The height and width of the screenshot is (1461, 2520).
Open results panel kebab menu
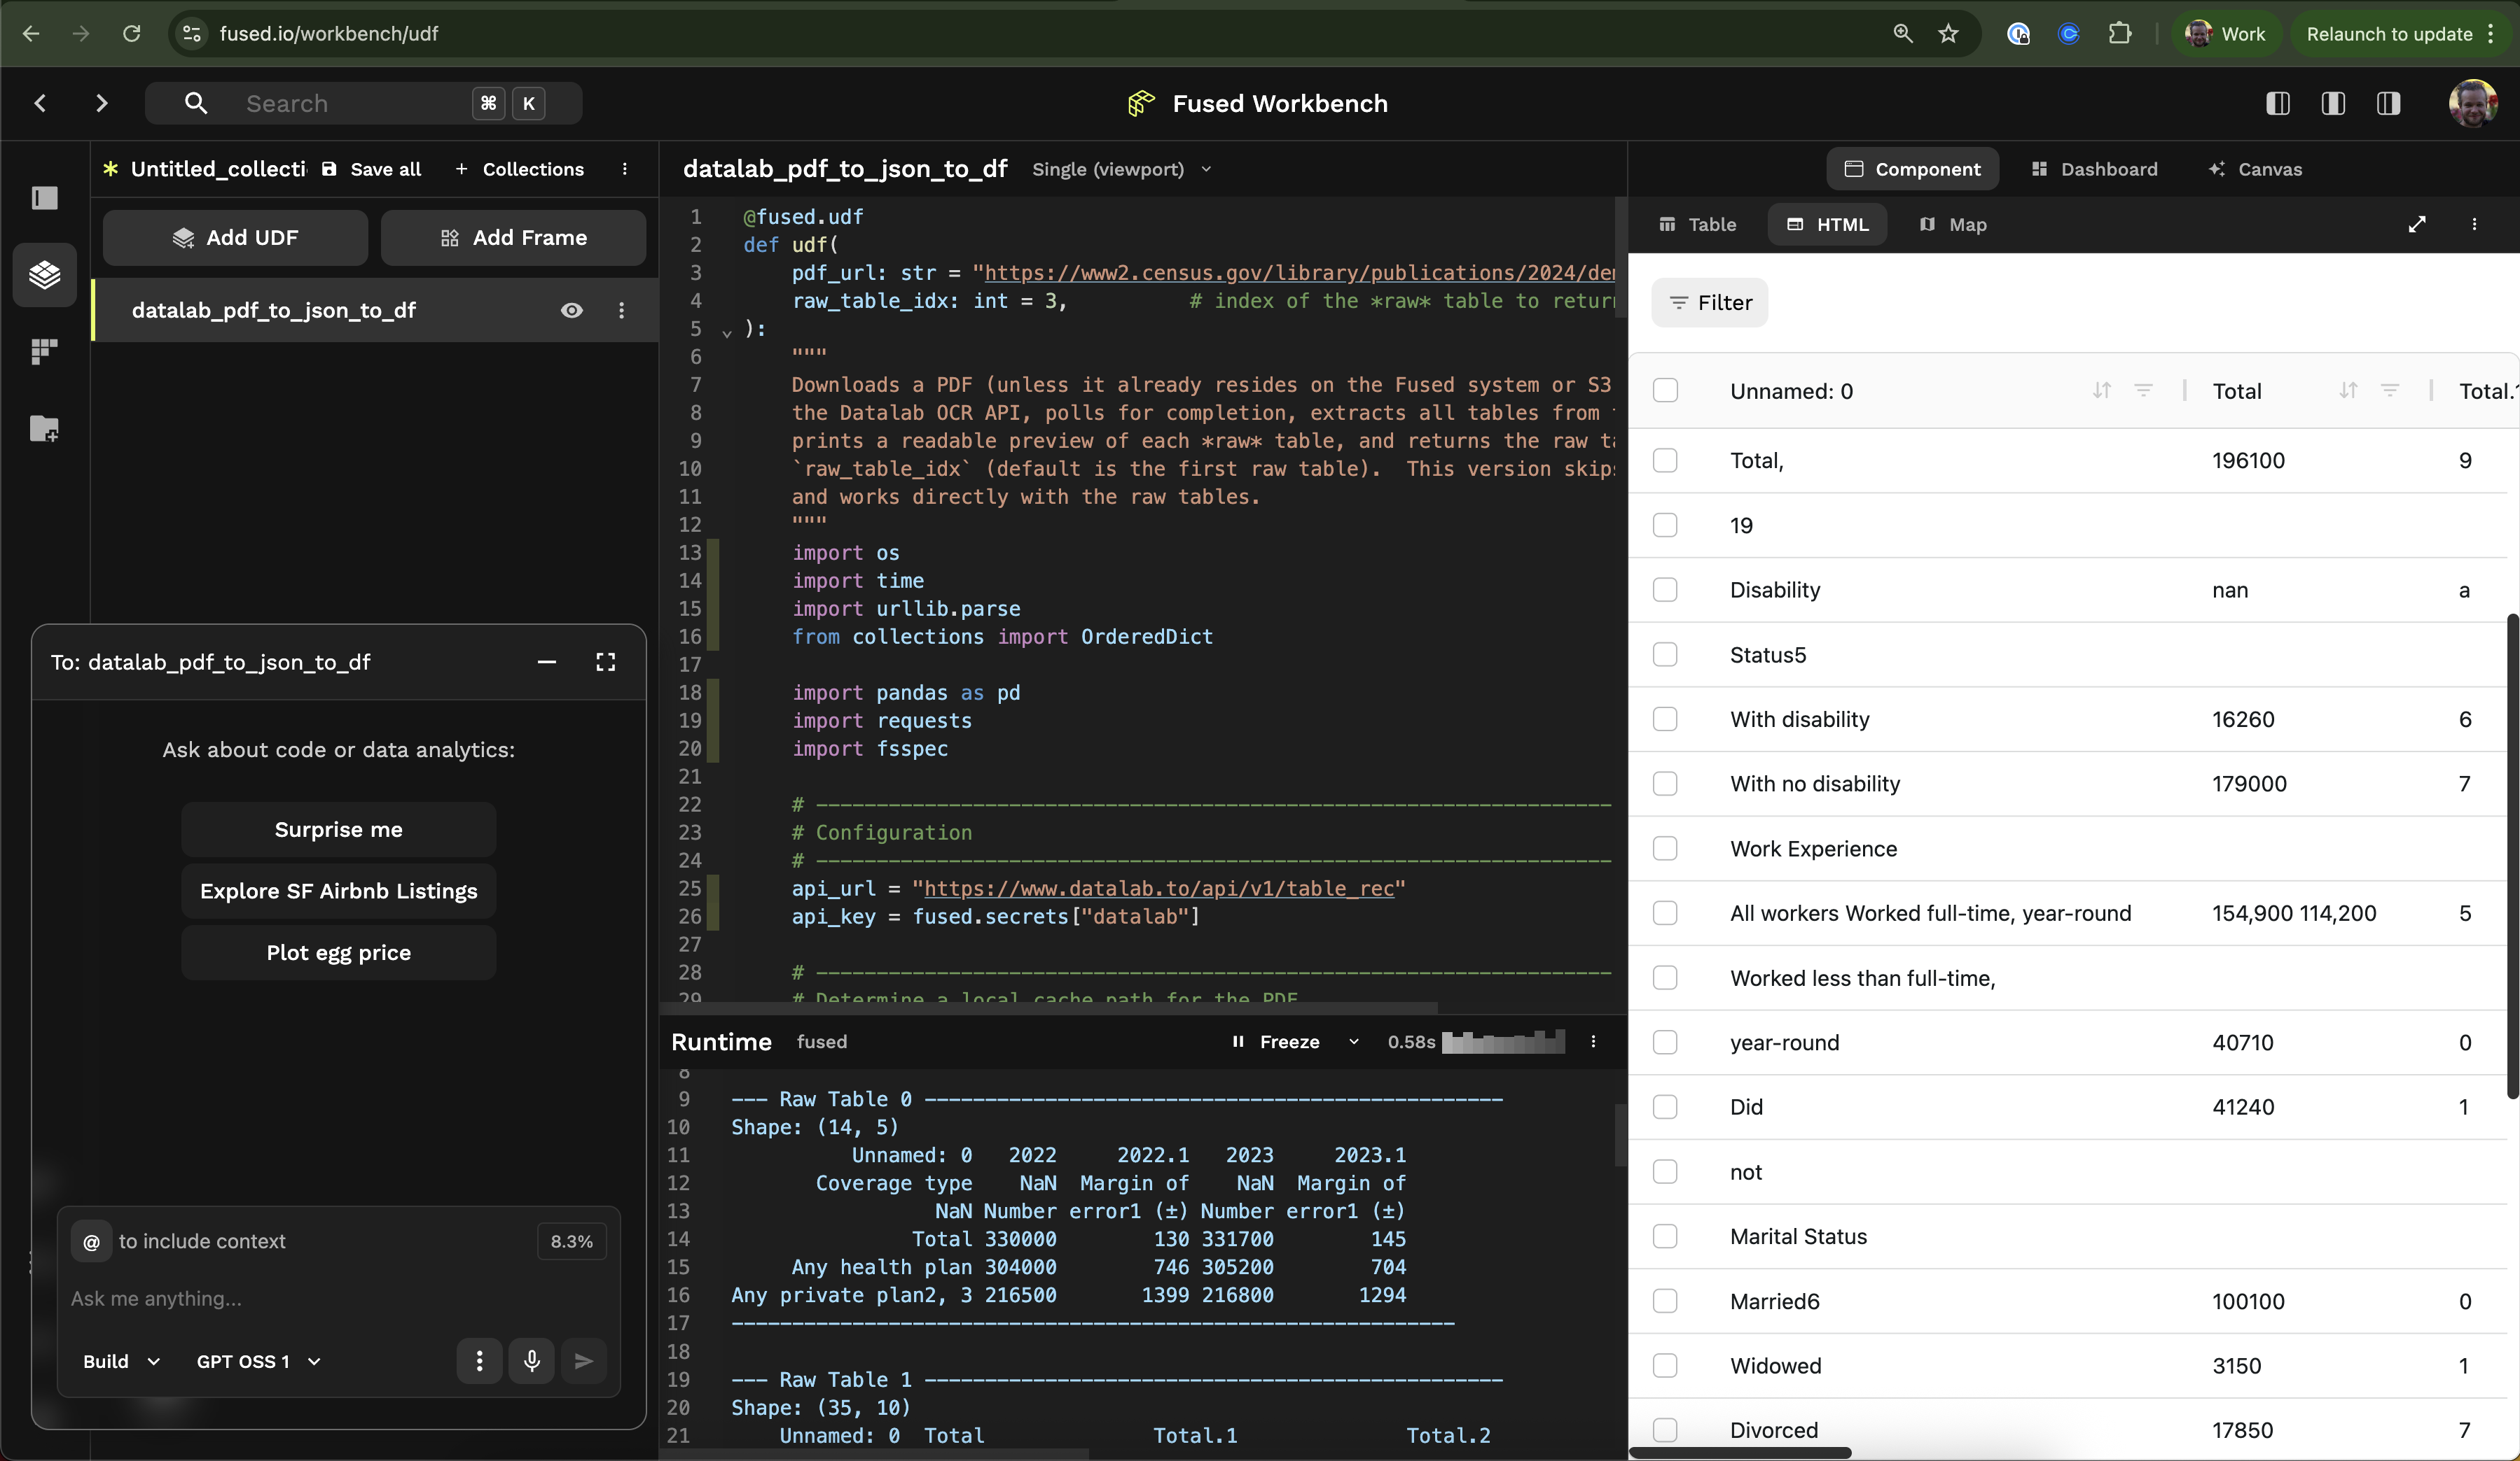[x=2474, y=225]
